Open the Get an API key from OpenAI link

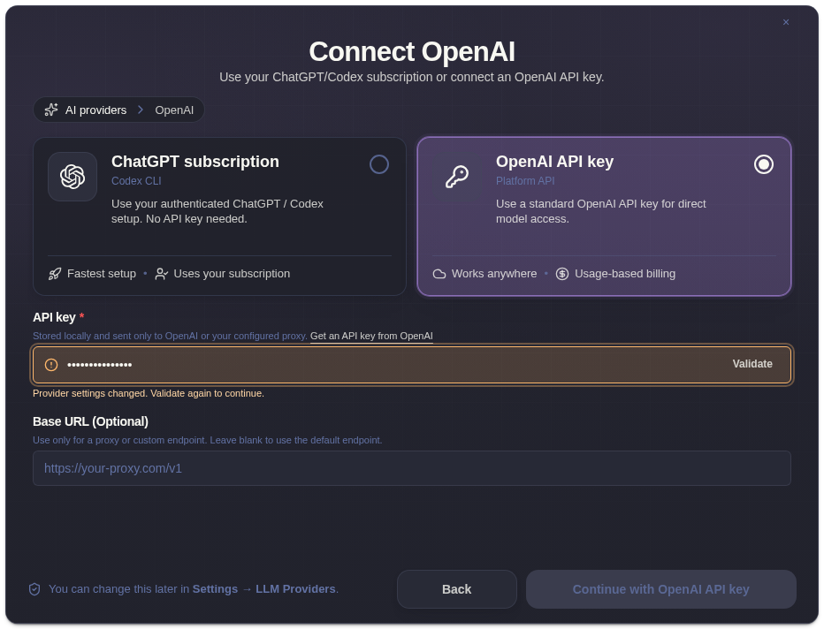(371, 336)
